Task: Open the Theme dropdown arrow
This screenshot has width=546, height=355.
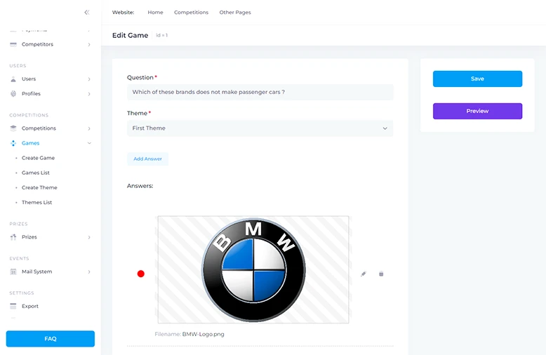Action: (x=385, y=128)
